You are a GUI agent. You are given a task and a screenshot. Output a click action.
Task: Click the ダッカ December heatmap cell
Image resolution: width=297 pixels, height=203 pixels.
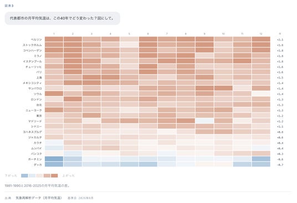point(261,164)
